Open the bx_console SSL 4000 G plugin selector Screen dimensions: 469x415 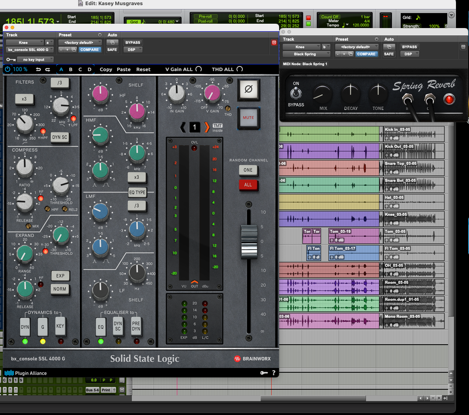[30, 50]
